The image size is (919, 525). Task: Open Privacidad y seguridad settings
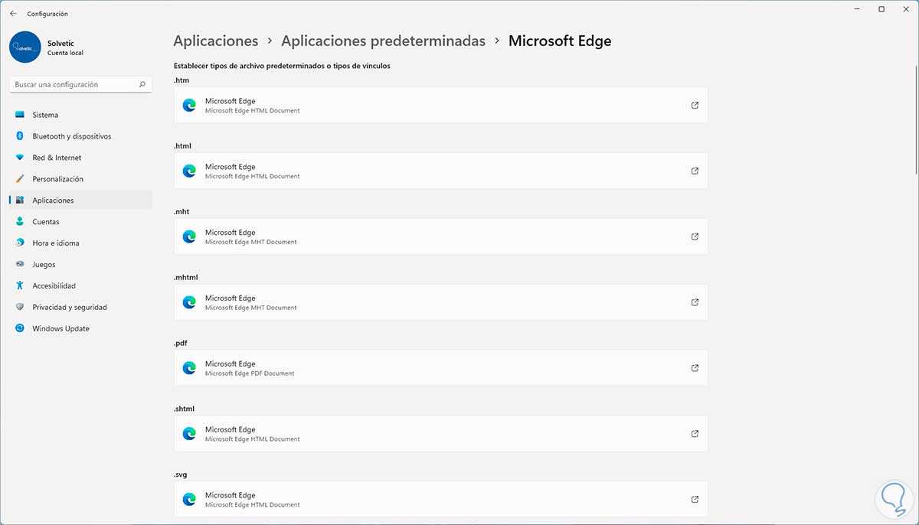point(69,307)
